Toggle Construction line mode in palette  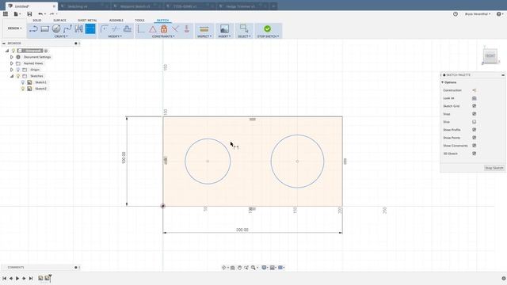[474, 90]
